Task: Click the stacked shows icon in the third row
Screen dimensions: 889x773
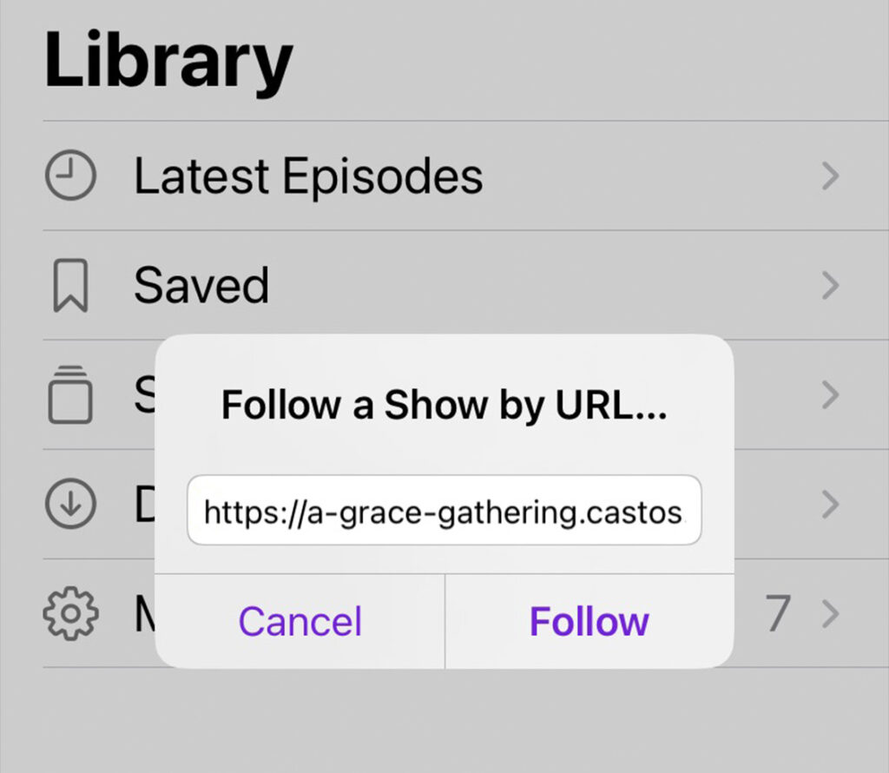Action: point(70,395)
